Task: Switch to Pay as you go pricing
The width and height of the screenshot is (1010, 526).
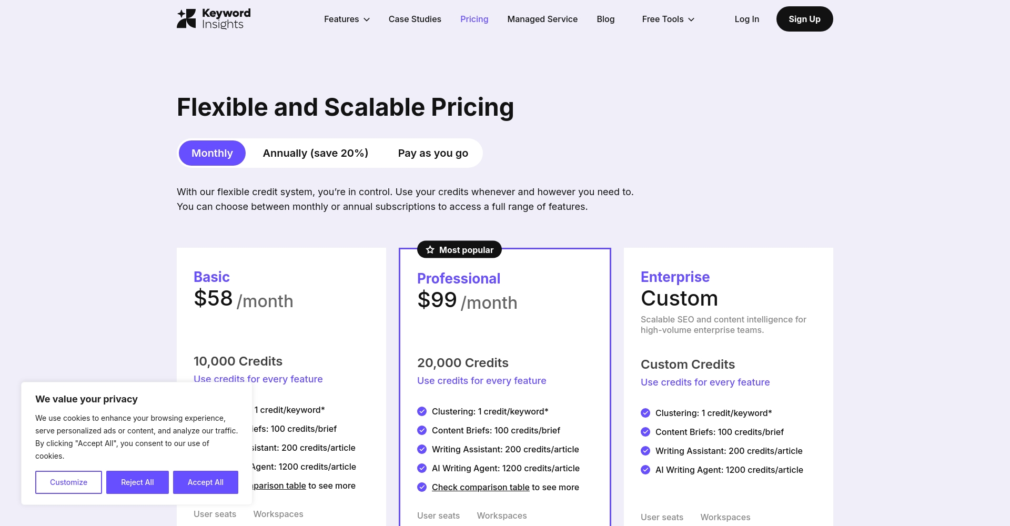Action: (x=433, y=153)
